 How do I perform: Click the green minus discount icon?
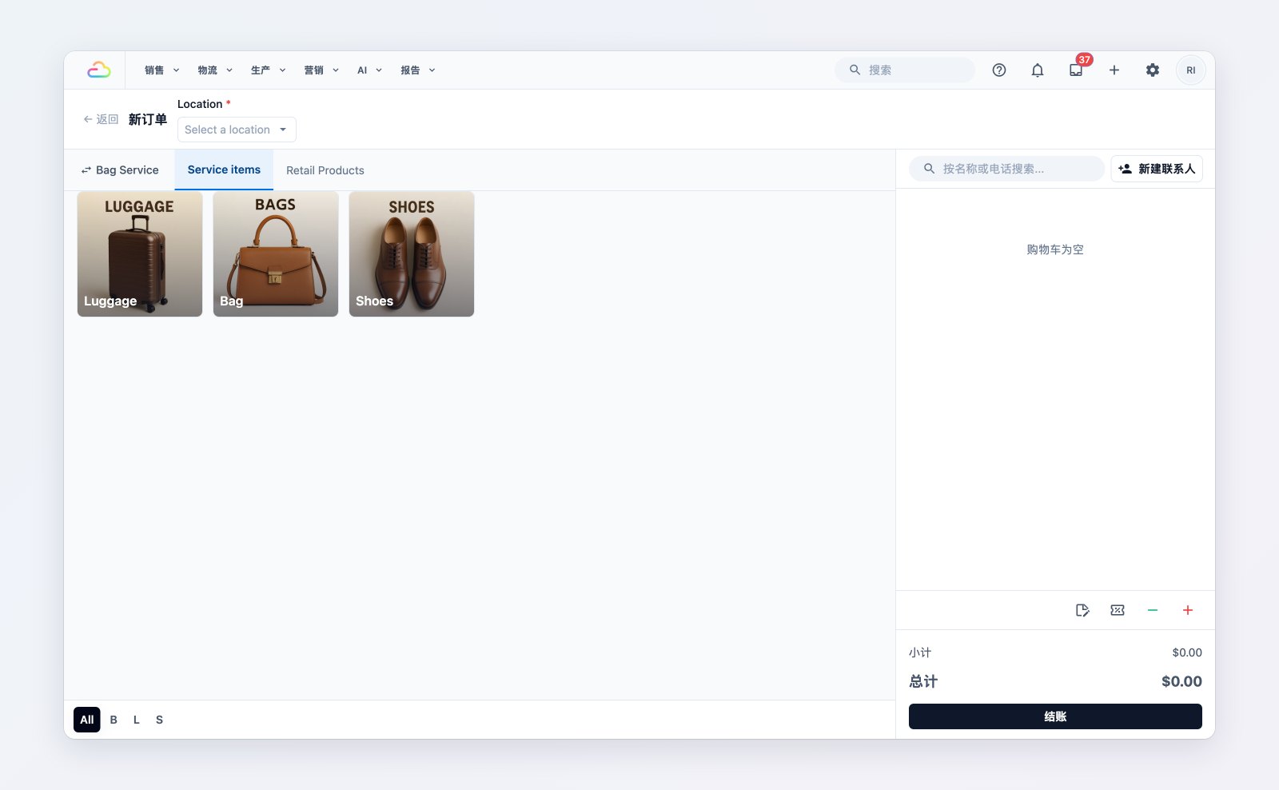point(1153,610)
